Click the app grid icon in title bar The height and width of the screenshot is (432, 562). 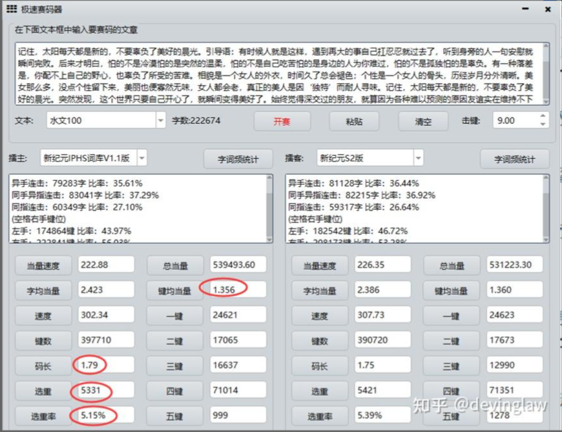point(12,9)
